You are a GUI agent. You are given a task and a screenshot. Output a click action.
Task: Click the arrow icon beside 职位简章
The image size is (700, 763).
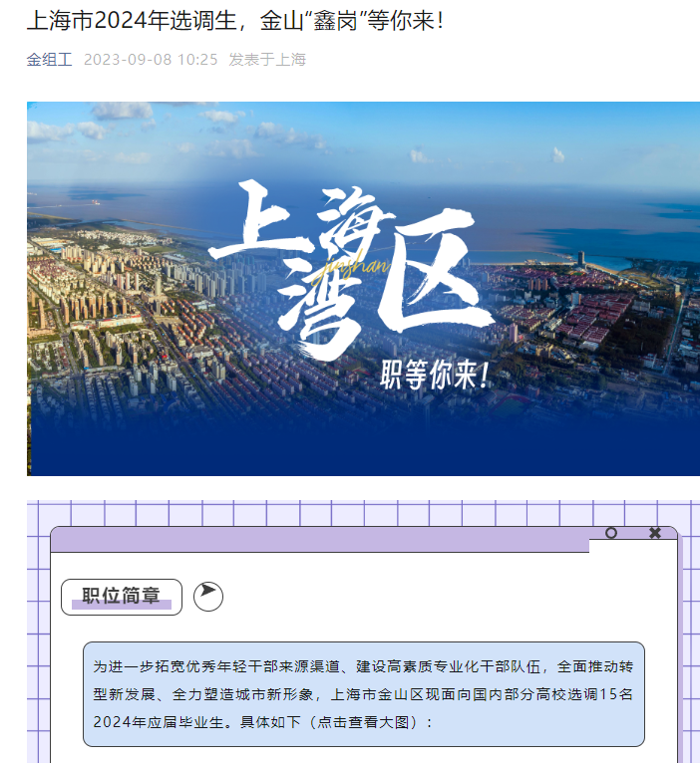(208, 596)
